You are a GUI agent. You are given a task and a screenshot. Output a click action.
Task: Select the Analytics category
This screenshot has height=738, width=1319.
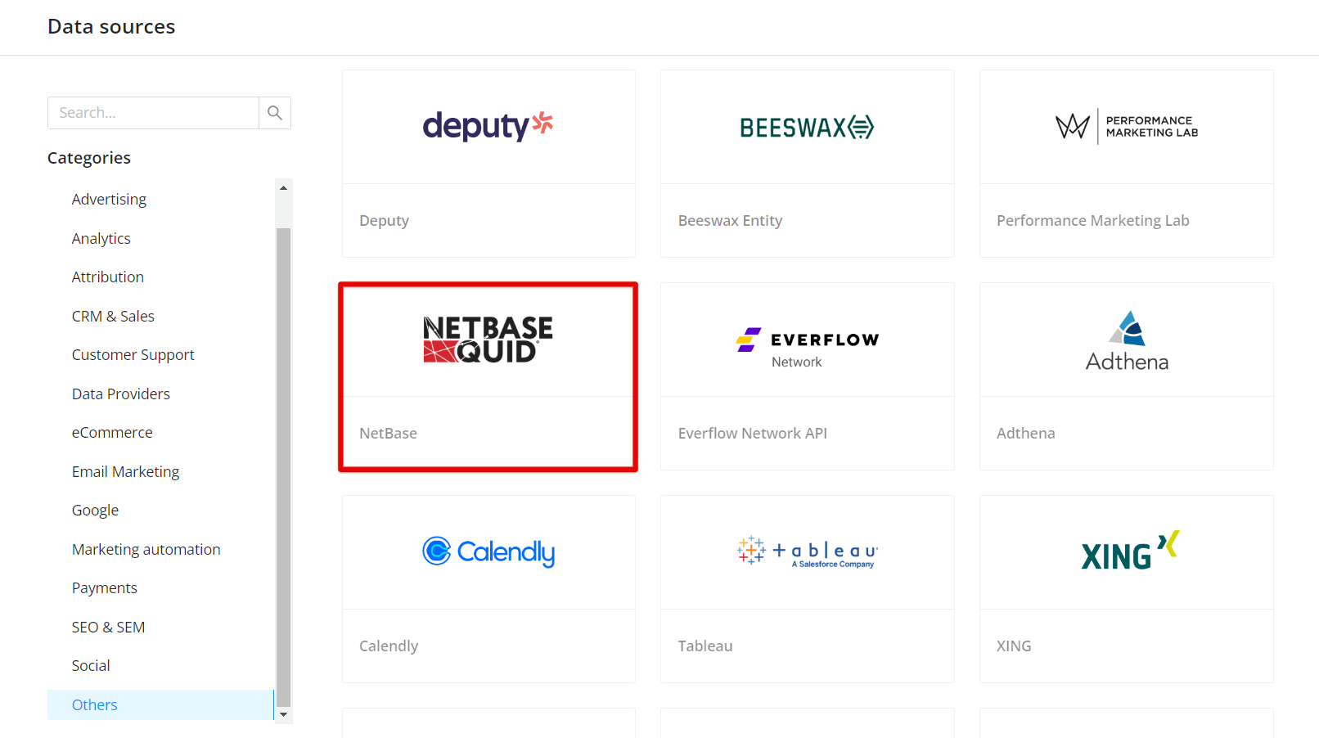tap(101, 238)
